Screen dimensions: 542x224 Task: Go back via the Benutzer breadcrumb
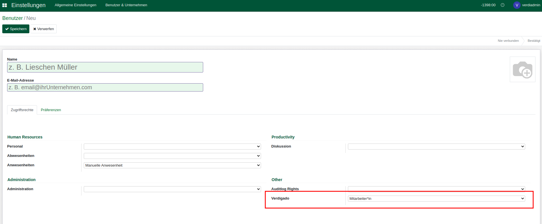tap(13, 18)
